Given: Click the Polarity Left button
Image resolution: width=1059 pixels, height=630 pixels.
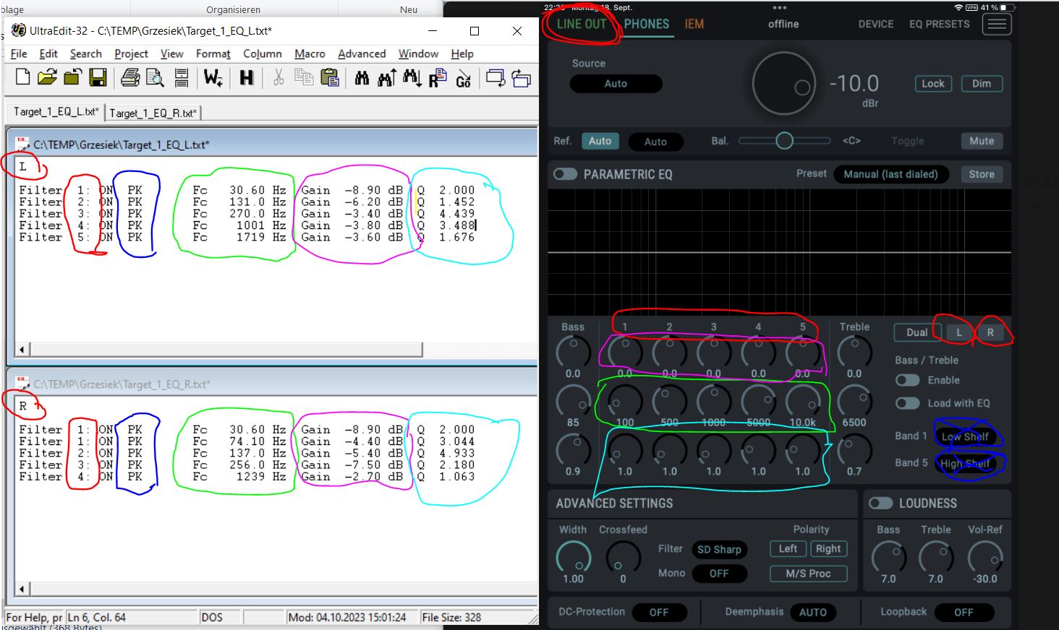Looking at the screenshot, I should tap(788, 548).
